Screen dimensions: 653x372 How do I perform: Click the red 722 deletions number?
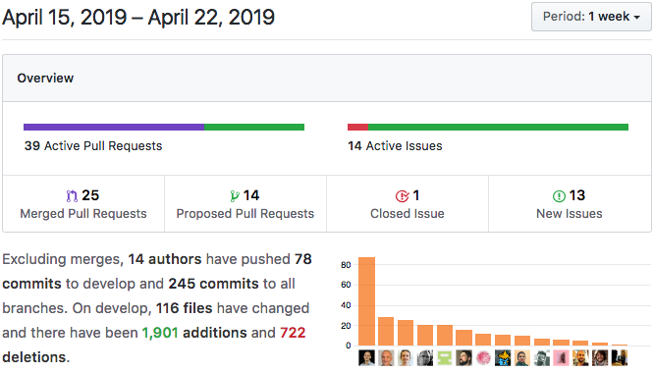(293, 333)
